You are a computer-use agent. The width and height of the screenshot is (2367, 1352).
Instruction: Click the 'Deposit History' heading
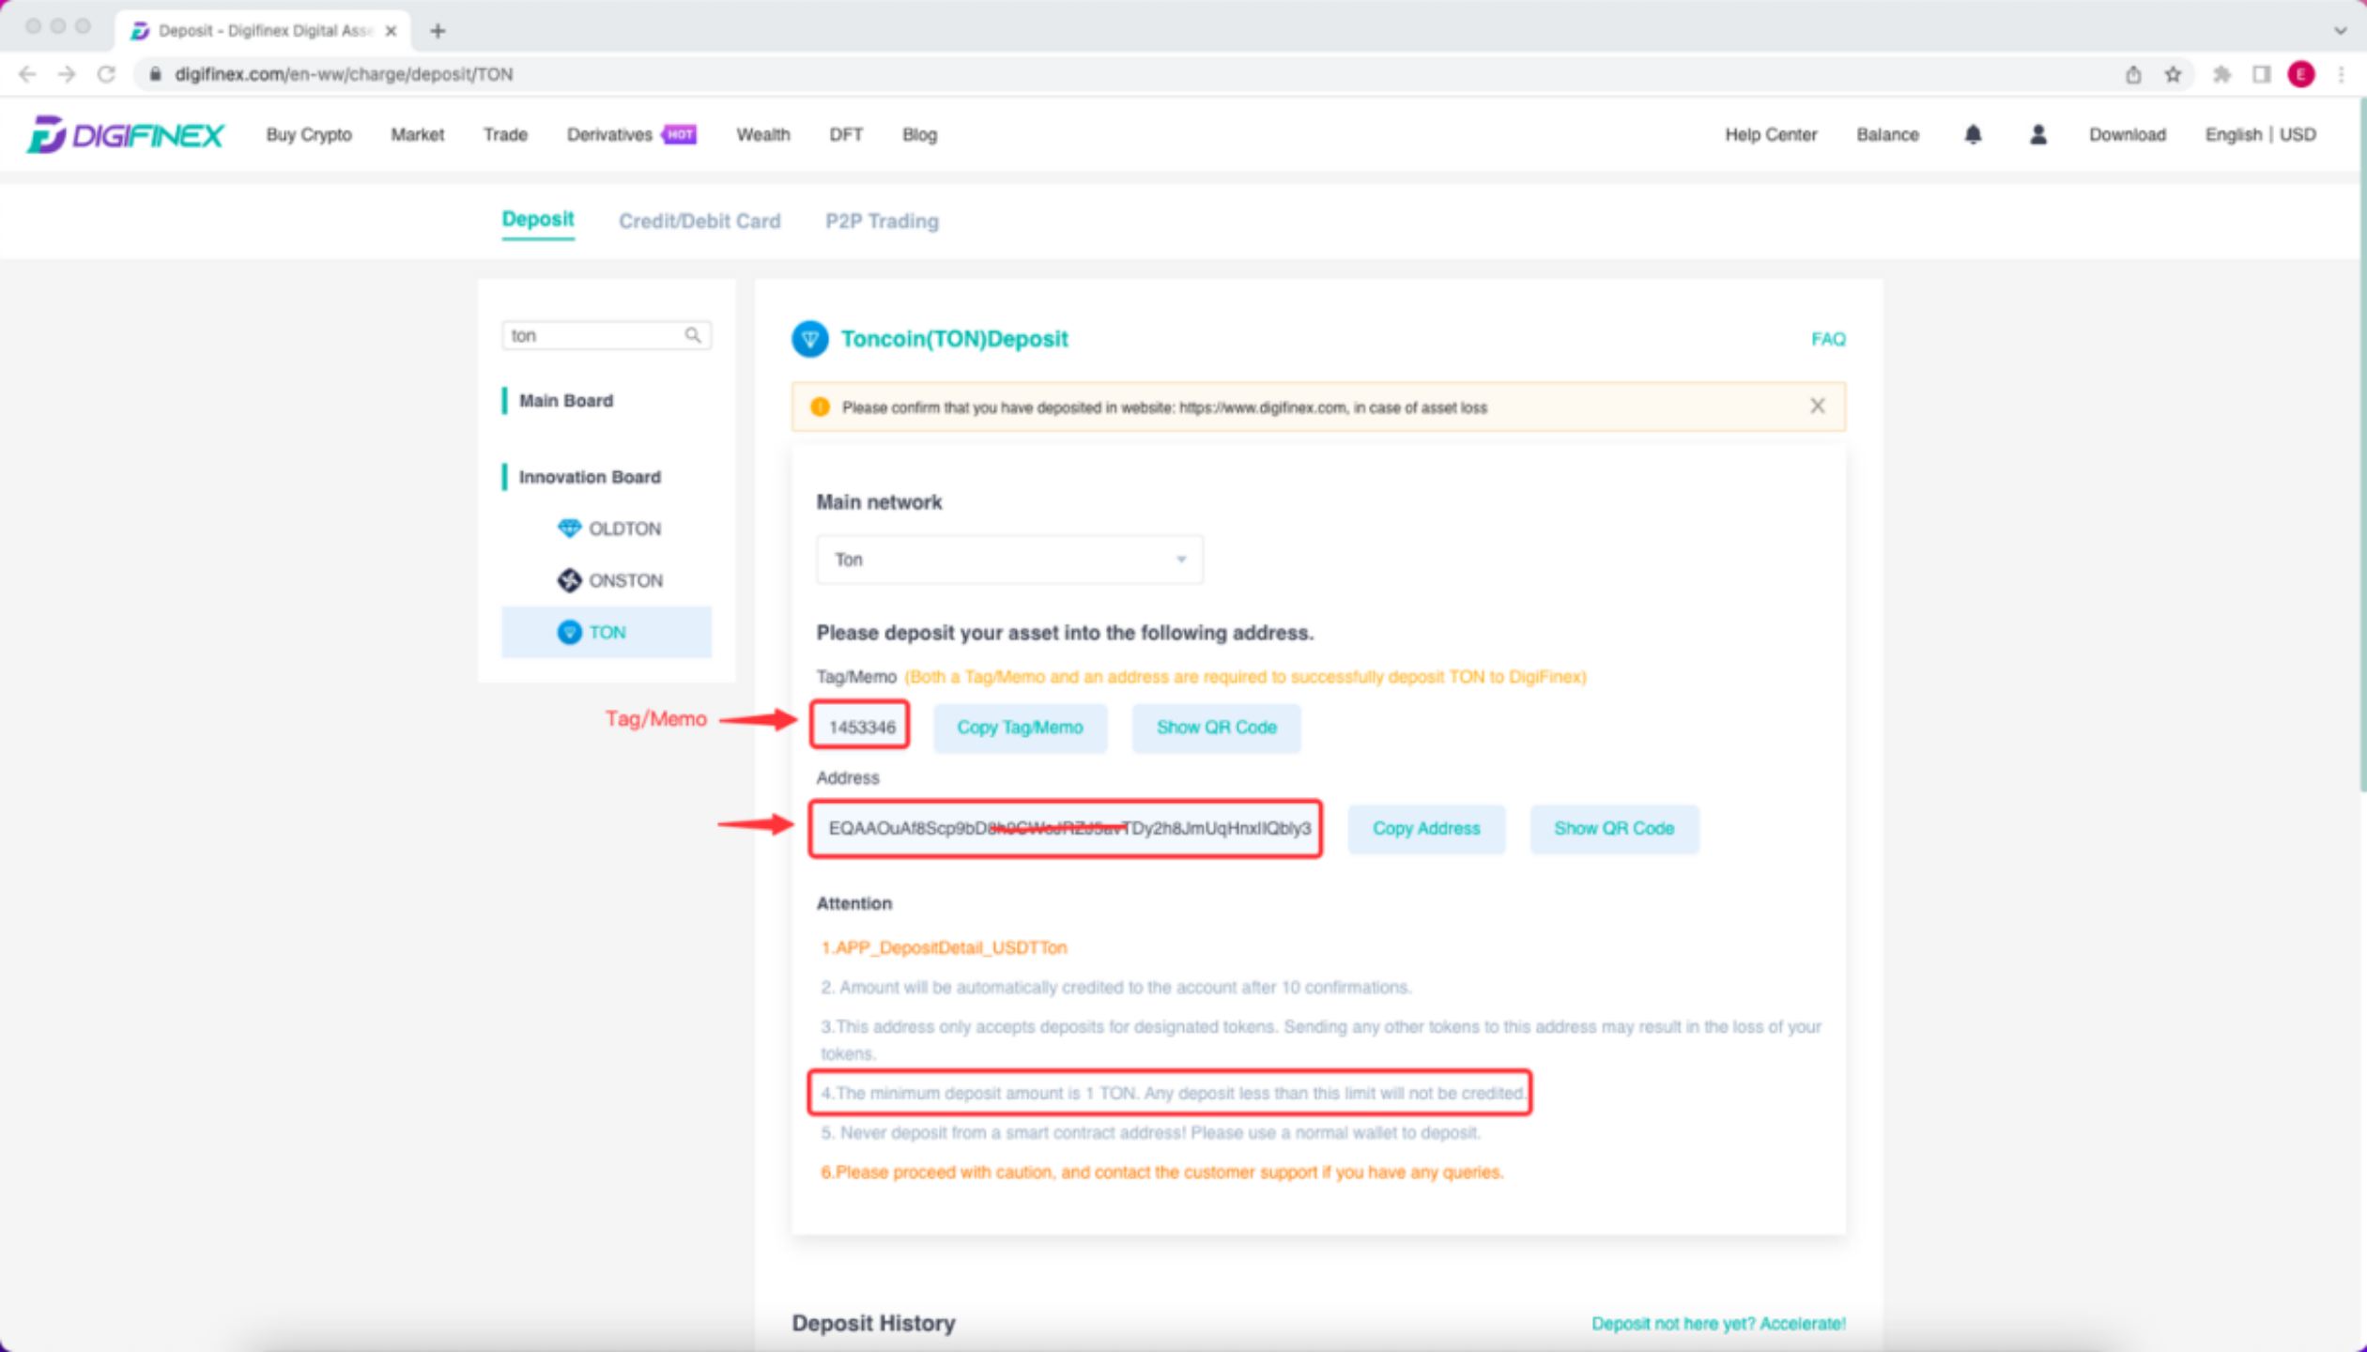click(873, 1323)
